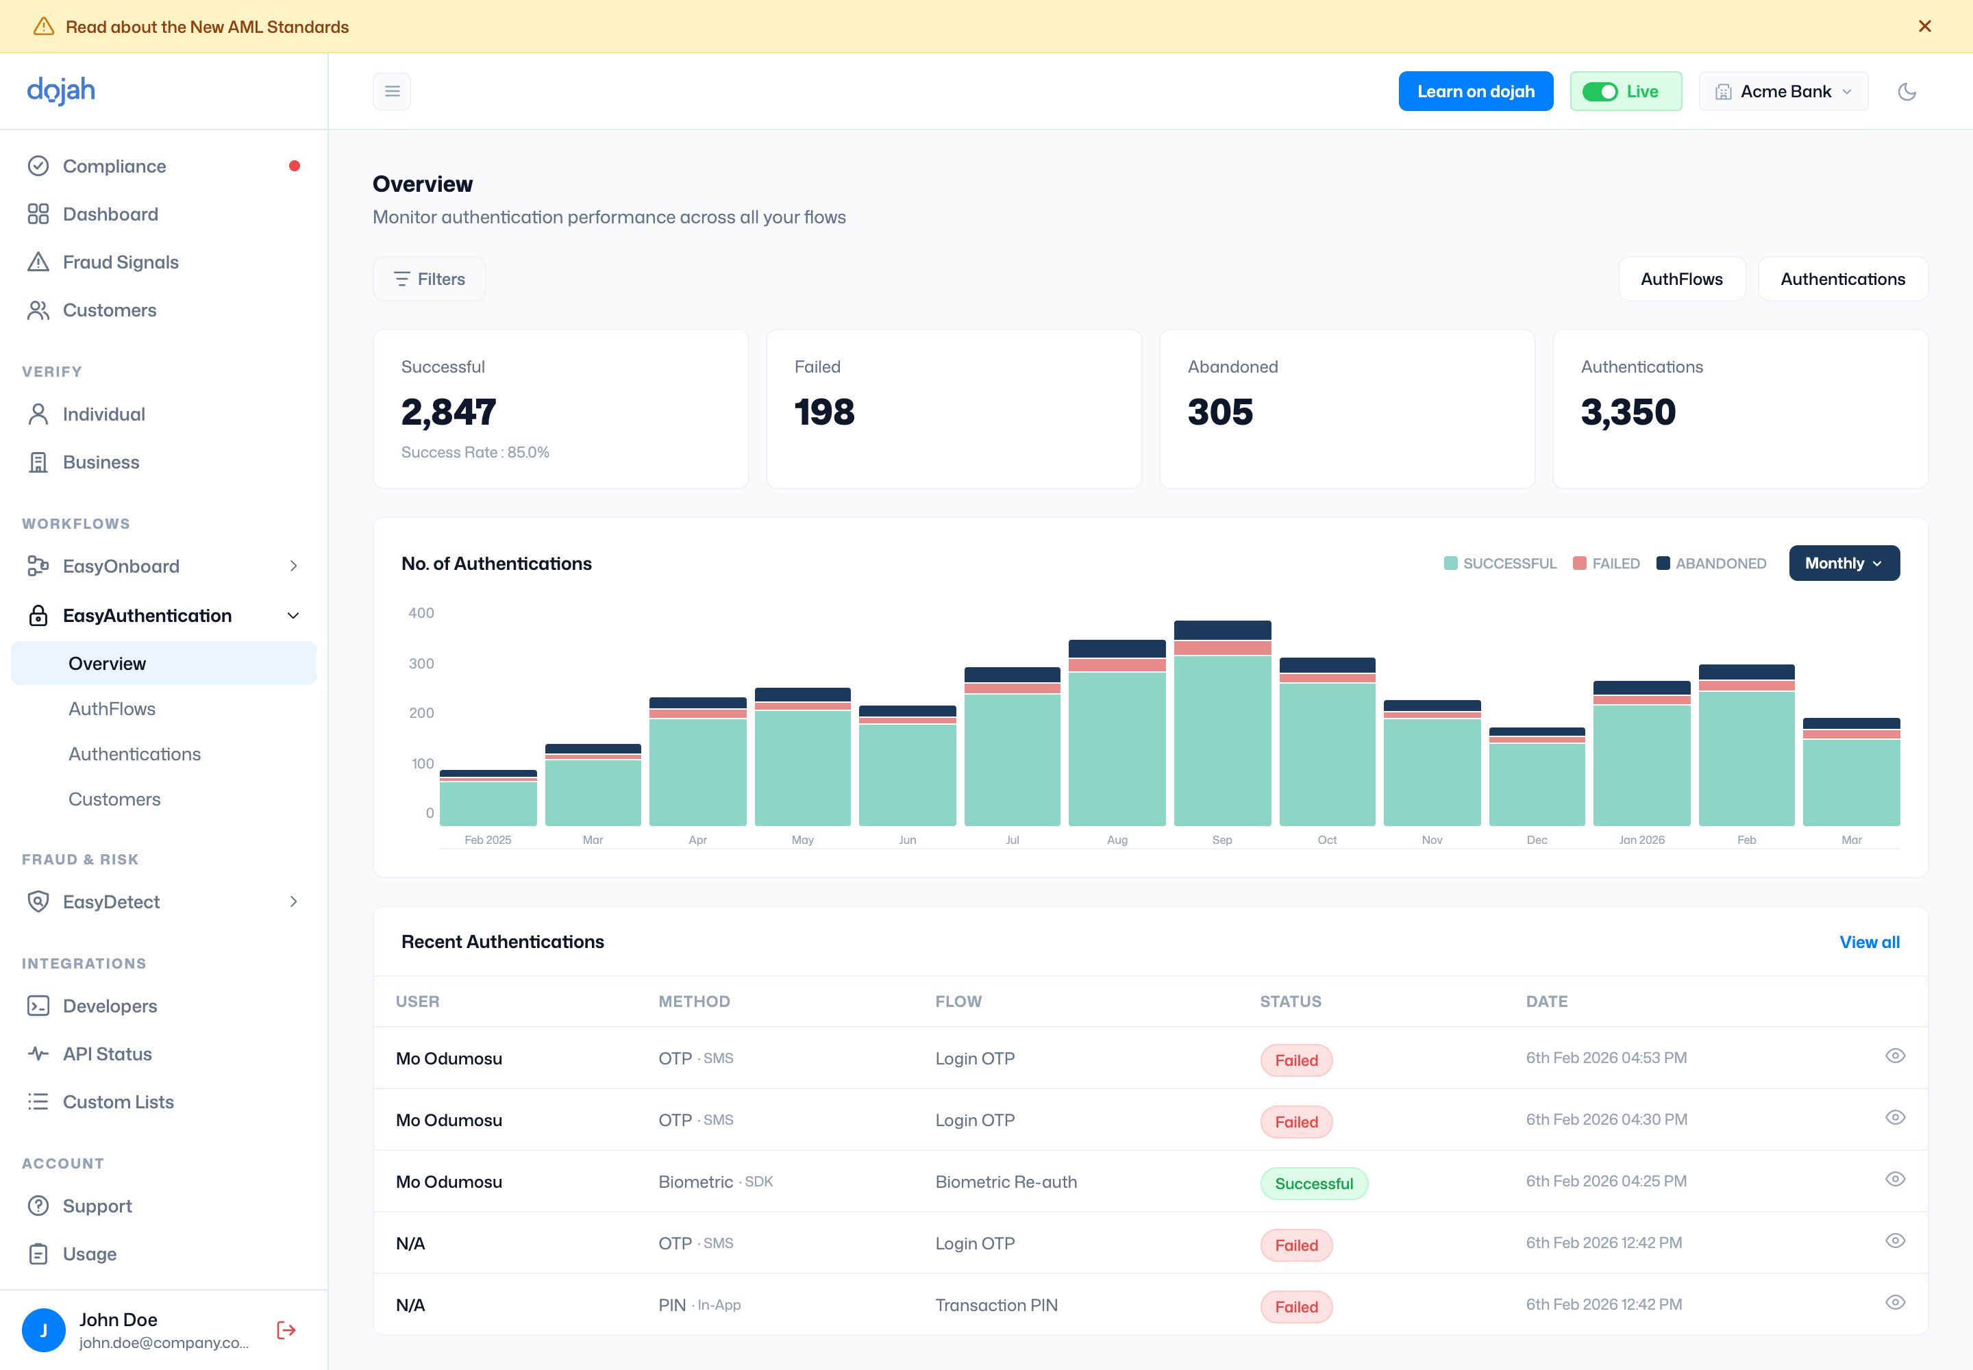Screen dimensions: 1973x1370
Task: Click the EasyDetect shield icon
Action: 38,901
